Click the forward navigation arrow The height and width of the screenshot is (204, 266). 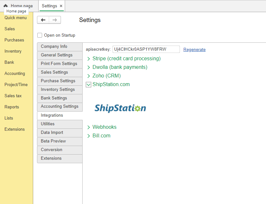pyautogui.click(x=55, y=20)
